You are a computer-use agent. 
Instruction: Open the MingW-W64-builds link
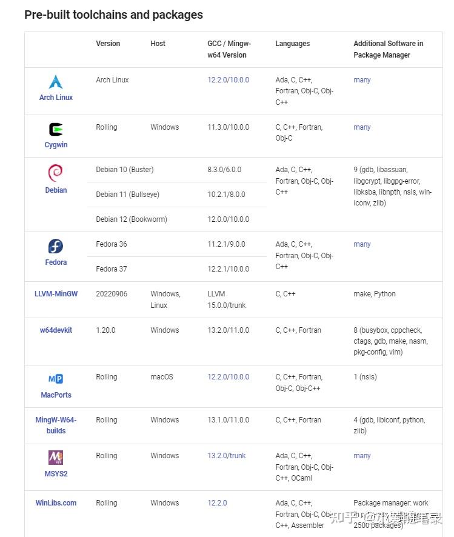[56, 425]
